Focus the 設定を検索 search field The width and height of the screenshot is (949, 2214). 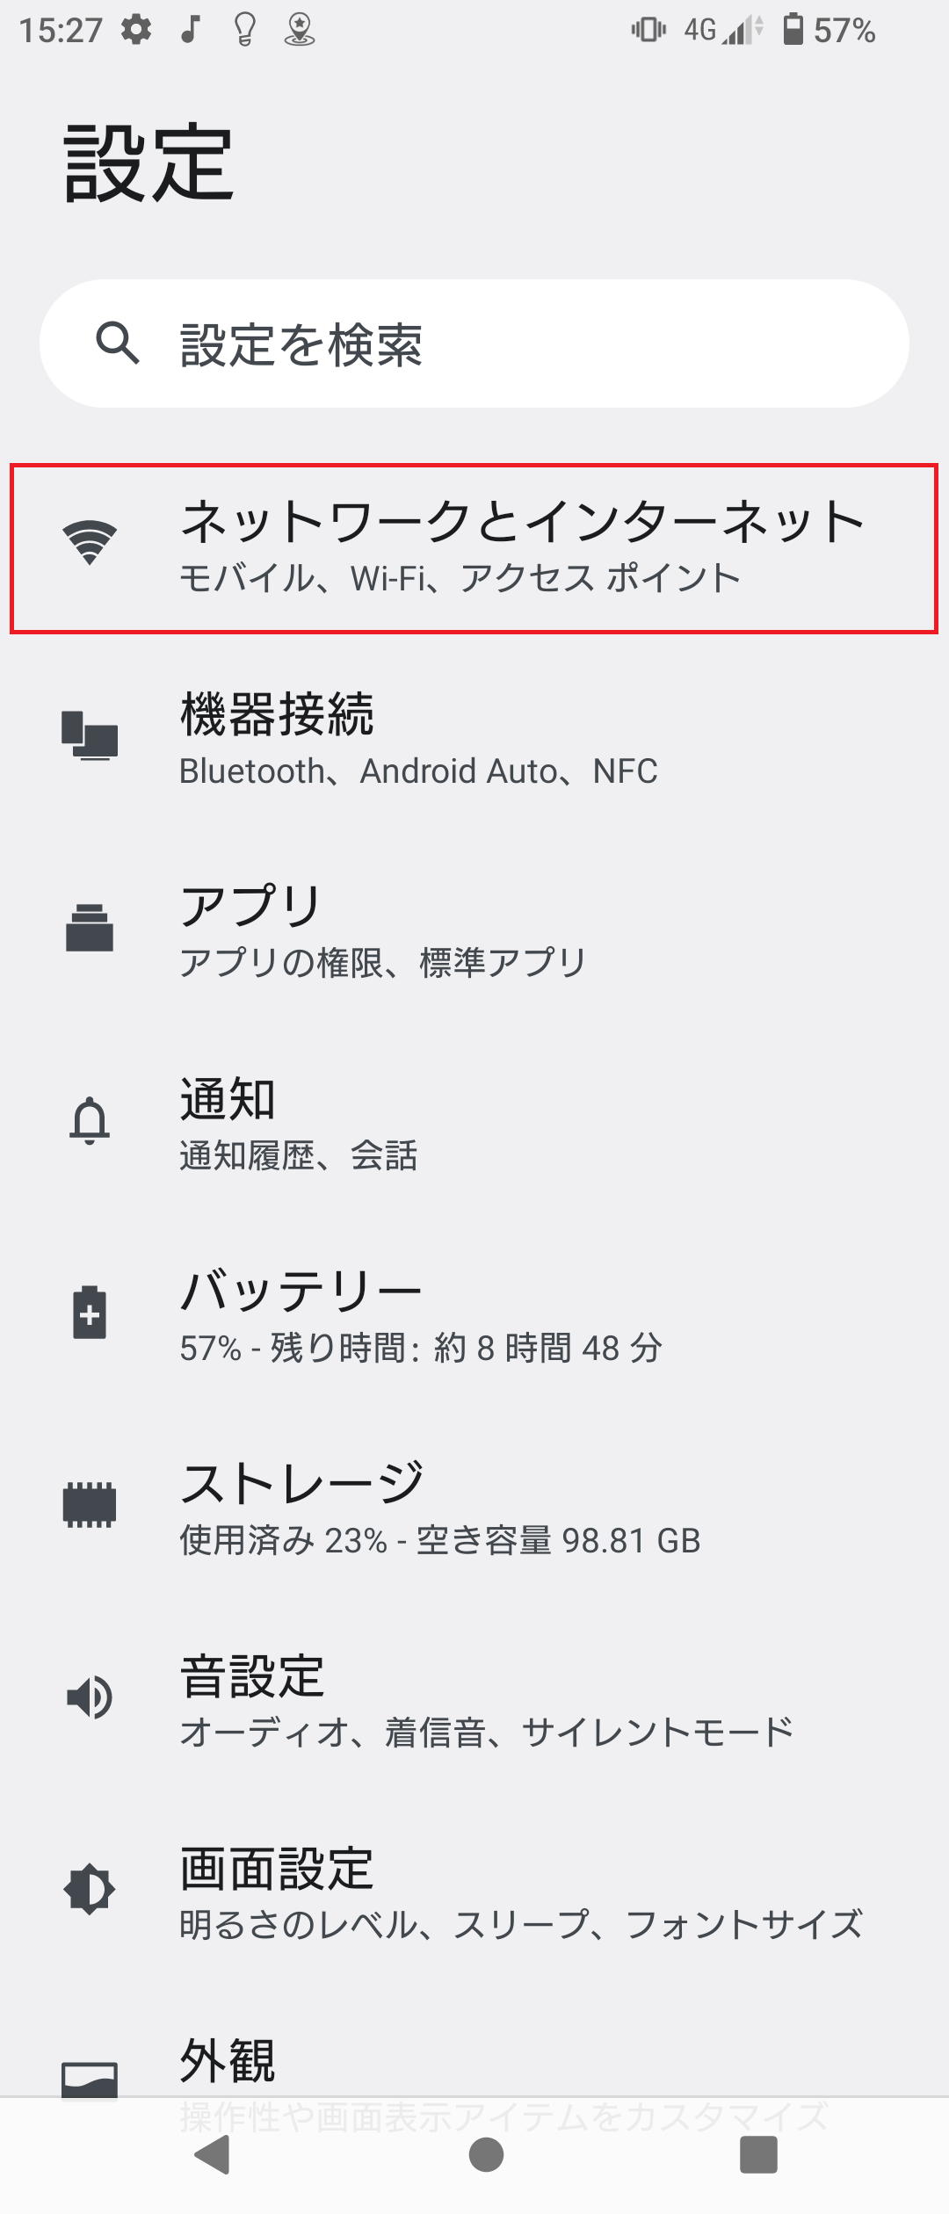474,344
